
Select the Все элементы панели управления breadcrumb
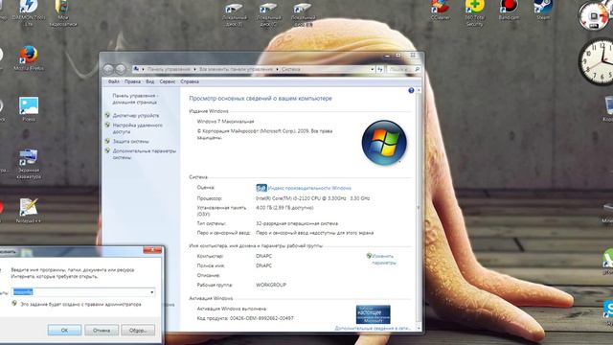pos(237,69)
